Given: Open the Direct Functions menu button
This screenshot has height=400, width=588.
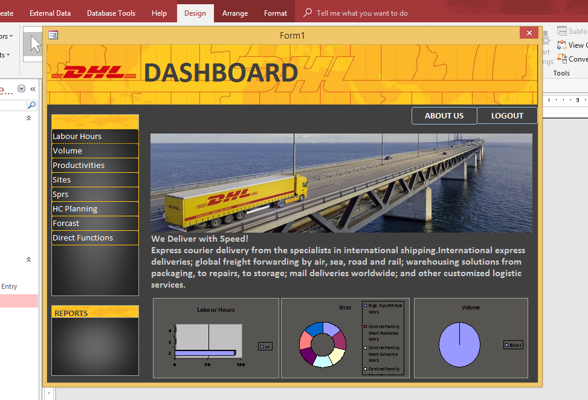Looking at the screenshot, I should pyautogui.click(x=95, y=238).
